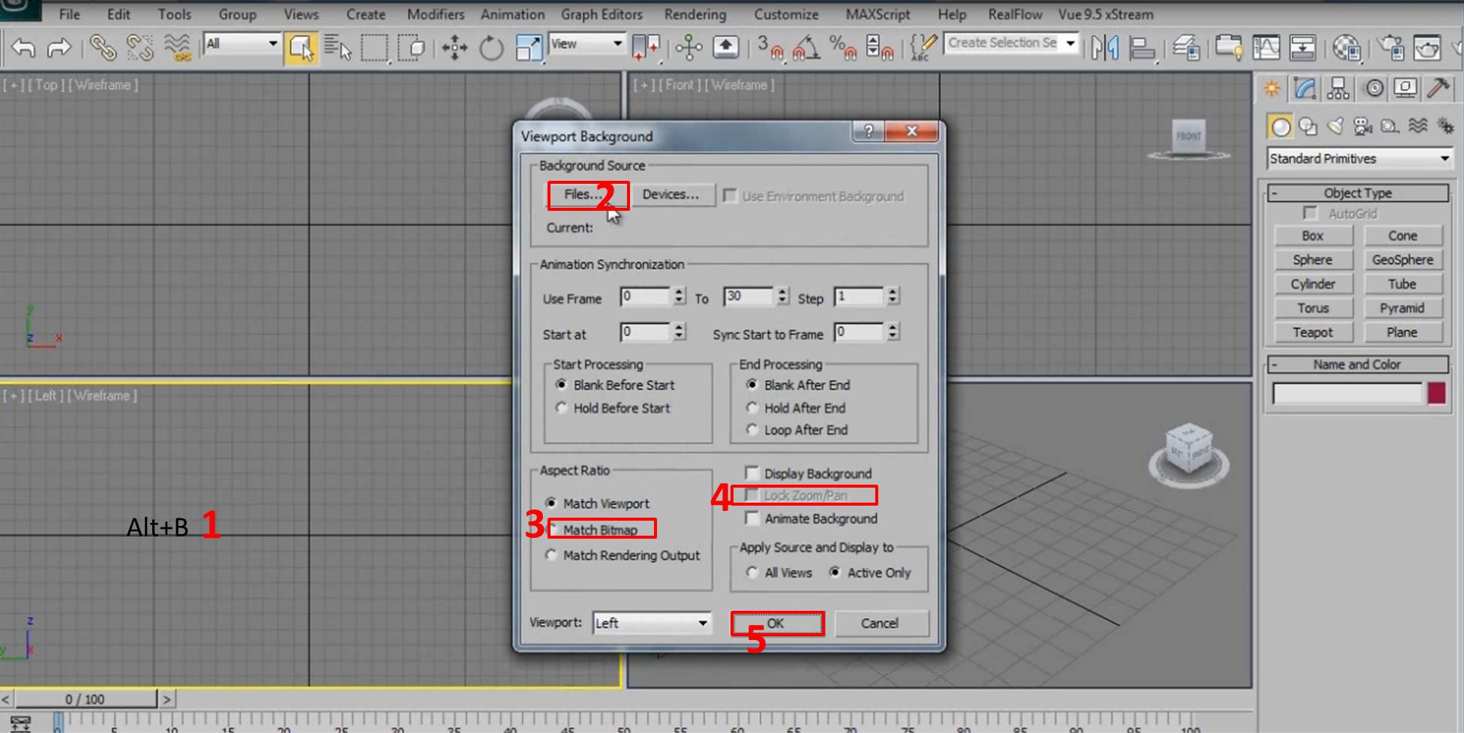Choose the All Views radio option
The image size is (1464, 733).
tap(752, 572)
